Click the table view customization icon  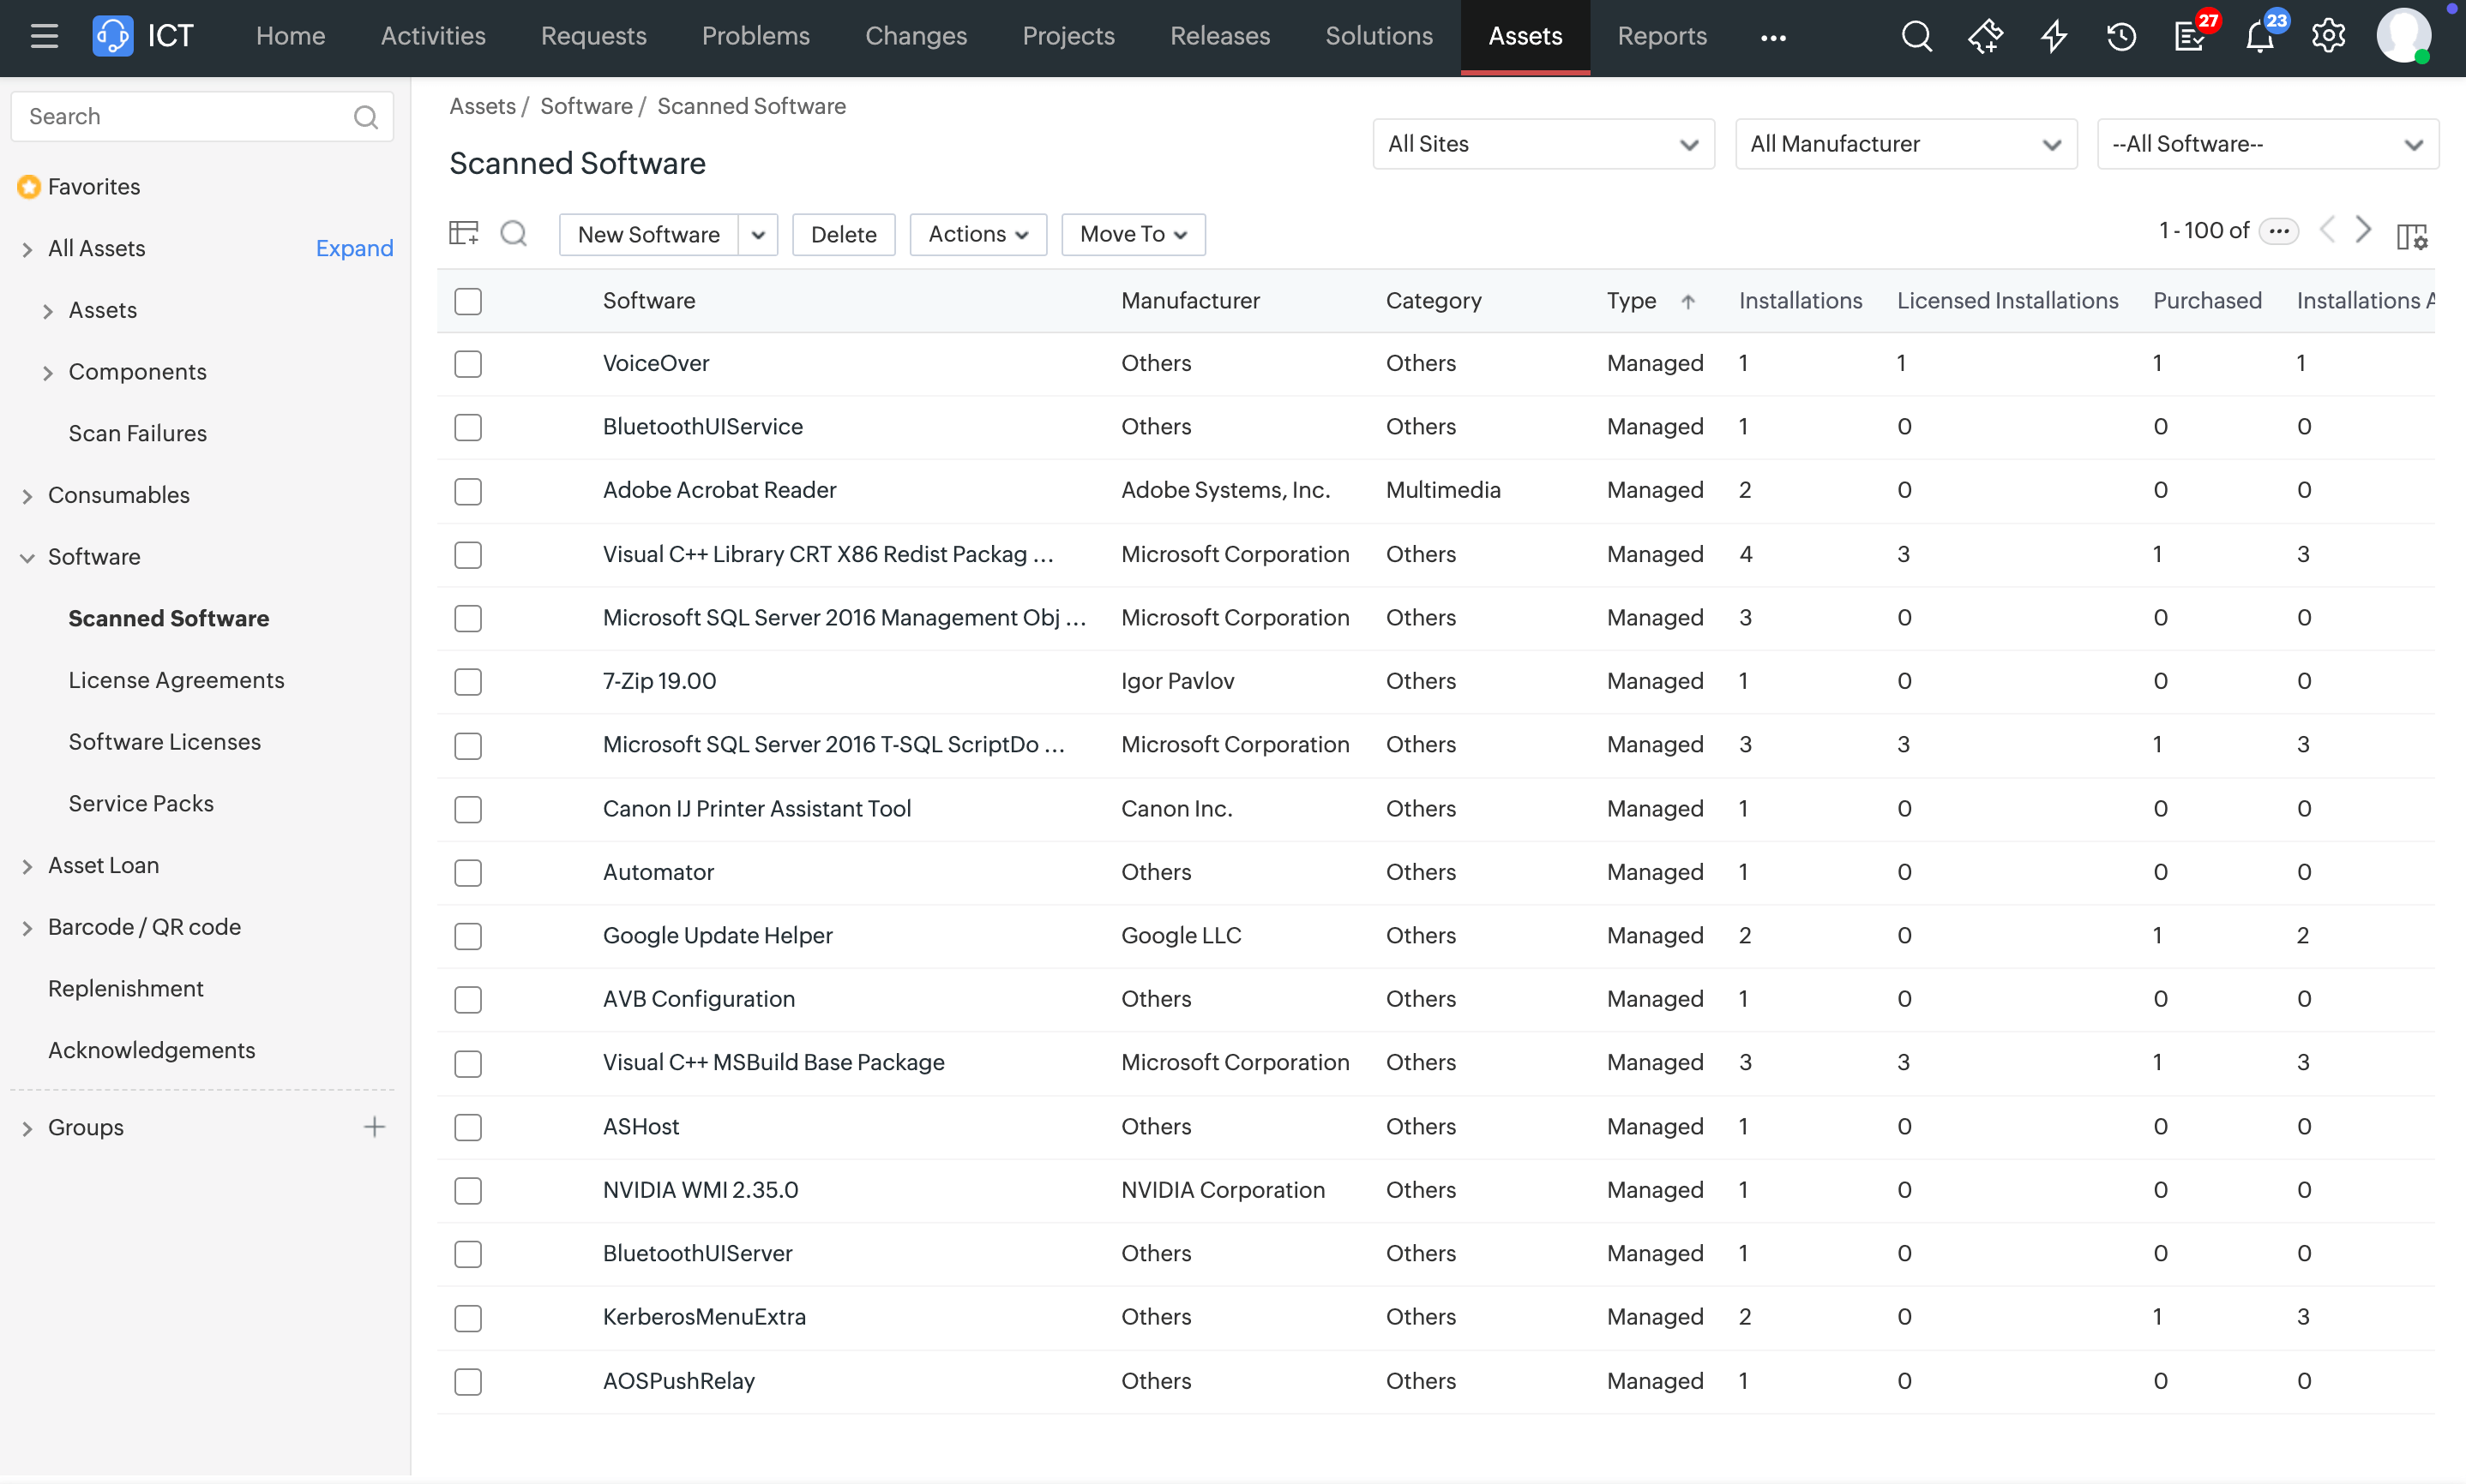[463, 233]
